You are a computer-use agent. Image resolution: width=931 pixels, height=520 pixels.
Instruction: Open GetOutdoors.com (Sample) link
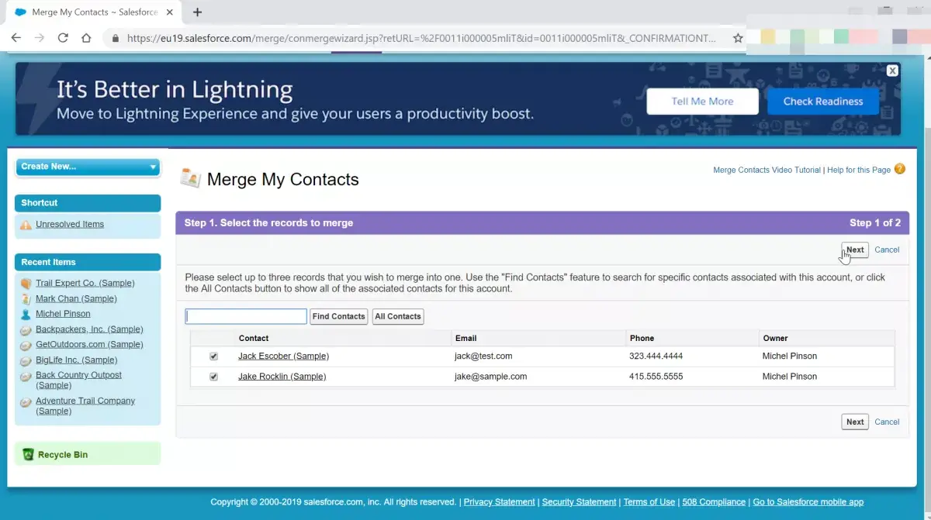(x=89, y=344)
